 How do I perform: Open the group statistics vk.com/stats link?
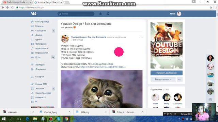point(103,67)
